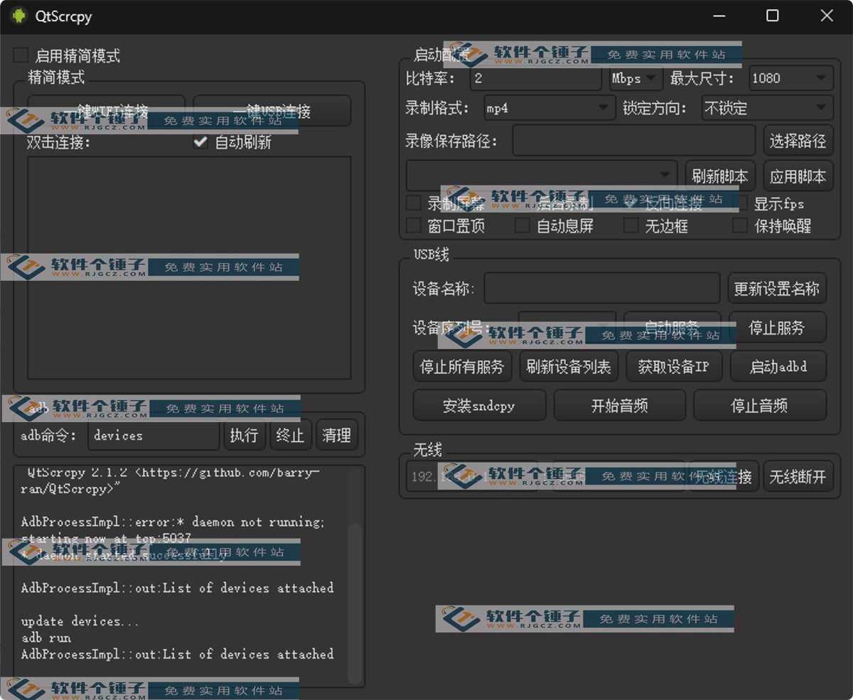Run the adb command with 执行
The width and height of the screenshot is (853, 700).
point(244,435)
